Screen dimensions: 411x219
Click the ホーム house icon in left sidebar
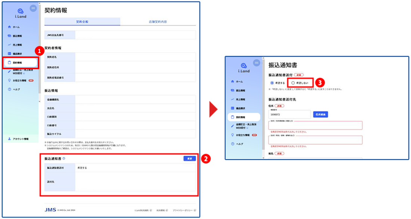pos(10,27)
